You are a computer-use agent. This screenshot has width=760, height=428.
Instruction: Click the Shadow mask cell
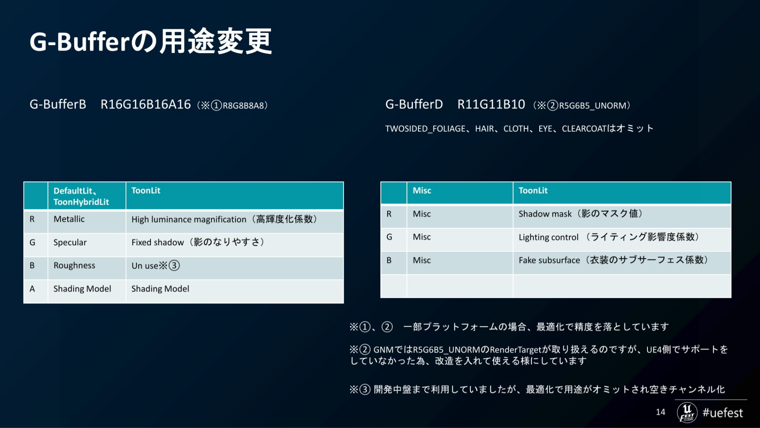pyautogui.click(x=581, y=214)
